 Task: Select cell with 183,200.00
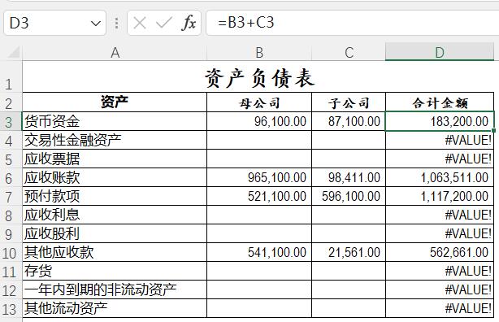coord(440,121)
